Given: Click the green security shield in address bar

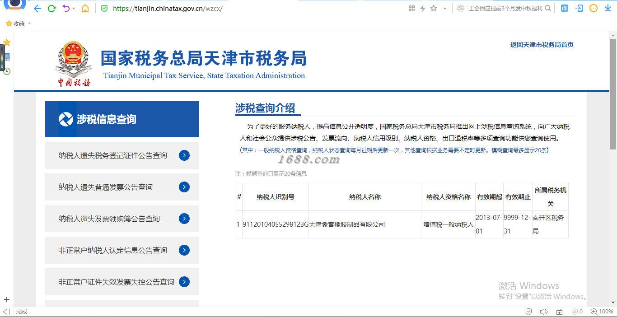Looking at the screenshot, I should point(104,8).
